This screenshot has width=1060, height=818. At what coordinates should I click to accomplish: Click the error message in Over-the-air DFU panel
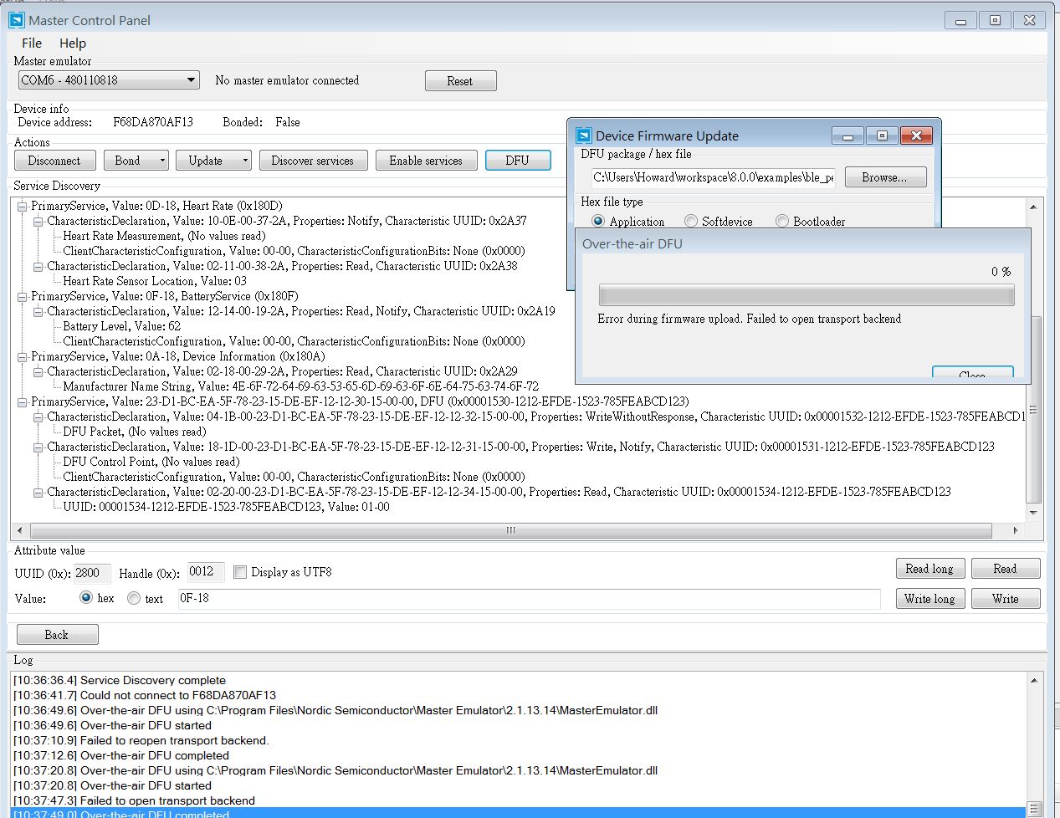[x=750, y=319]
